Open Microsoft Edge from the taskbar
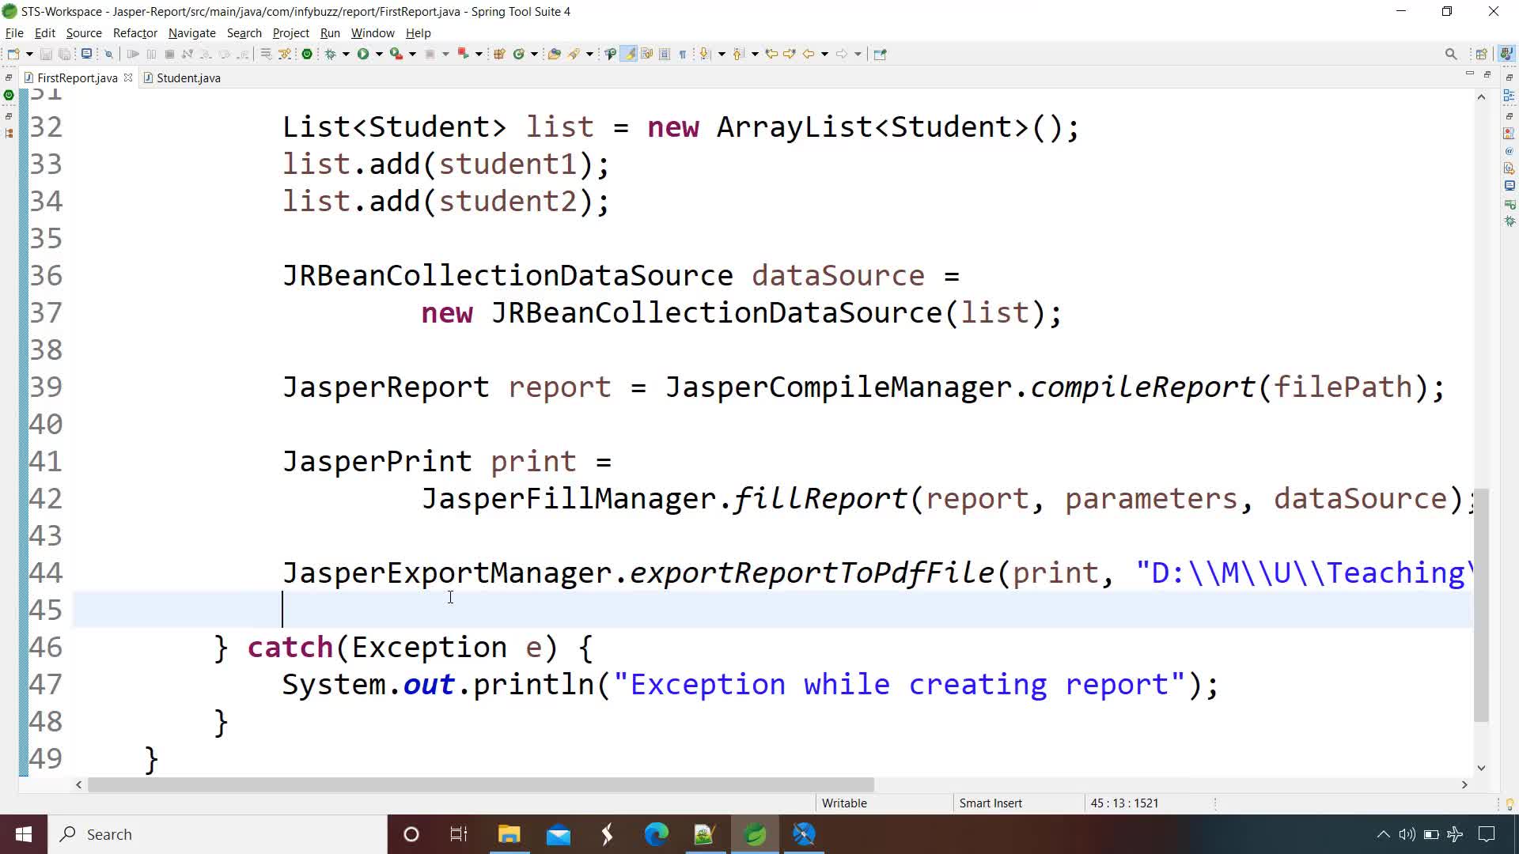 656,834
